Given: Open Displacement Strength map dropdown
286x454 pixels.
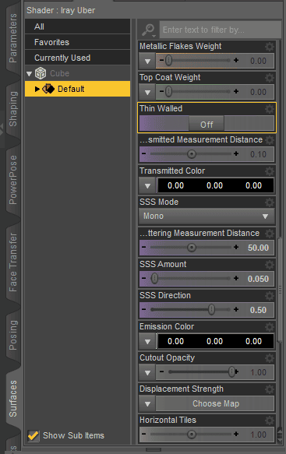Looking at the screenshot, I should coord(147,403).
